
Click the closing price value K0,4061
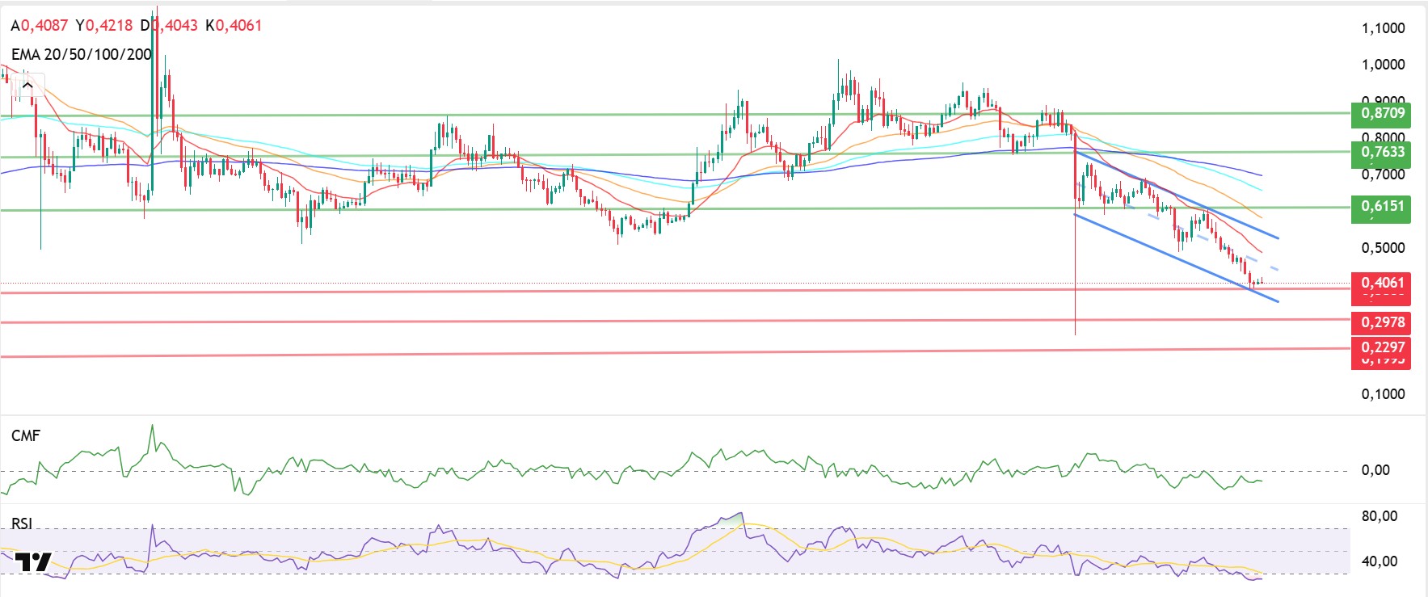click(x=234, y=25)
